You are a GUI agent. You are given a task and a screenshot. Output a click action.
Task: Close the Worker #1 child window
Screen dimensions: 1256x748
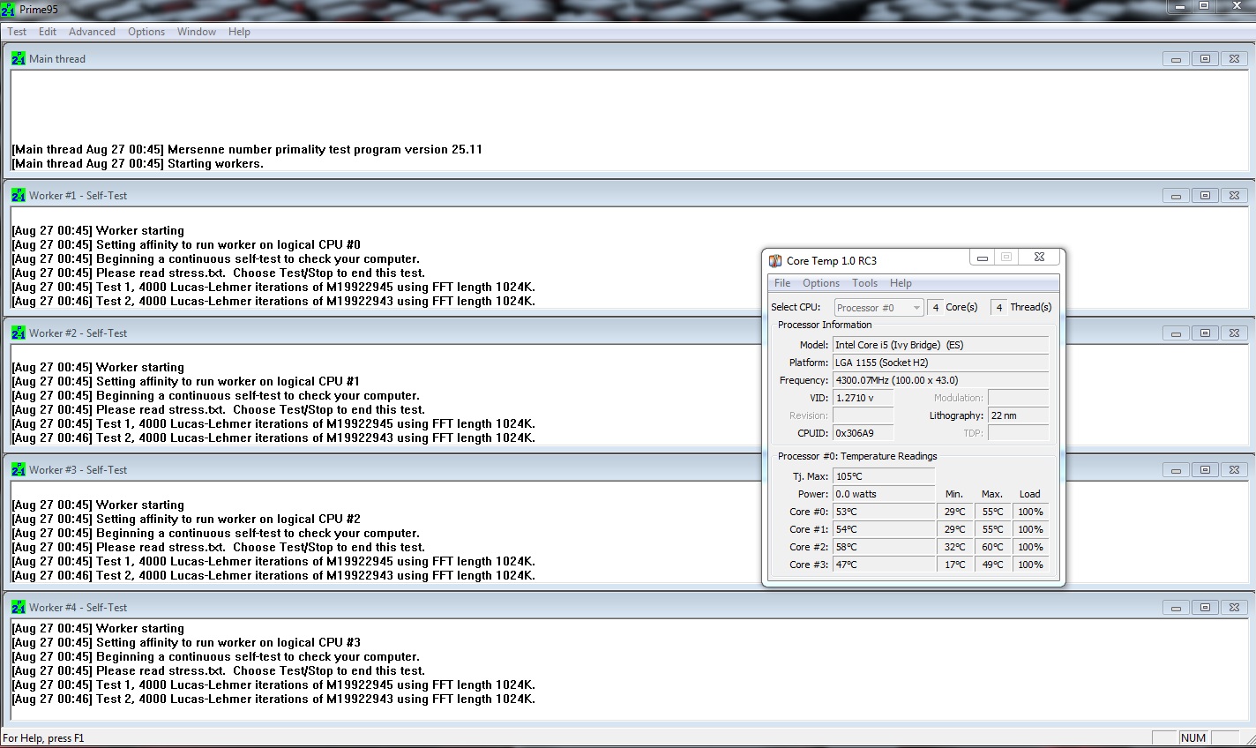(x=1234, y=196)
